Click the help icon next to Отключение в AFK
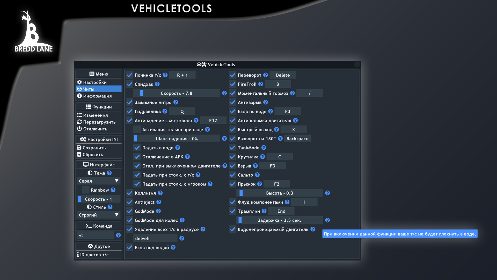Viewport: 497px width, 280px height. pos(187,157)
